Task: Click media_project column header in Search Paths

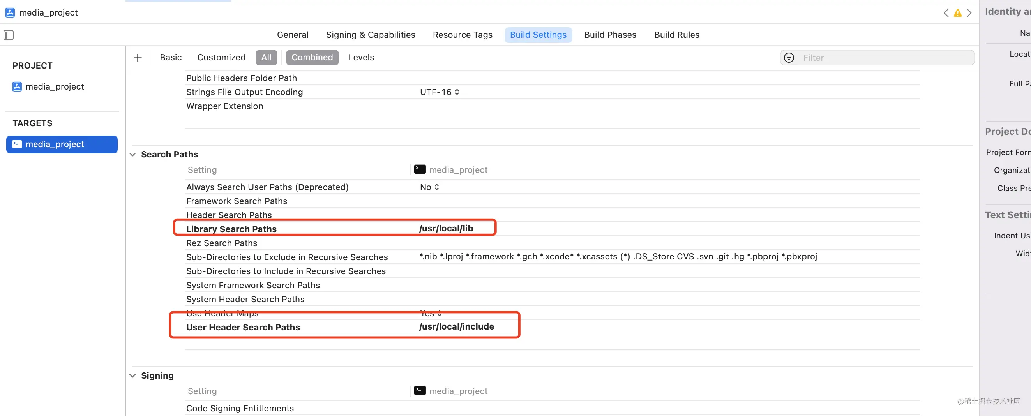Action: 451,169
